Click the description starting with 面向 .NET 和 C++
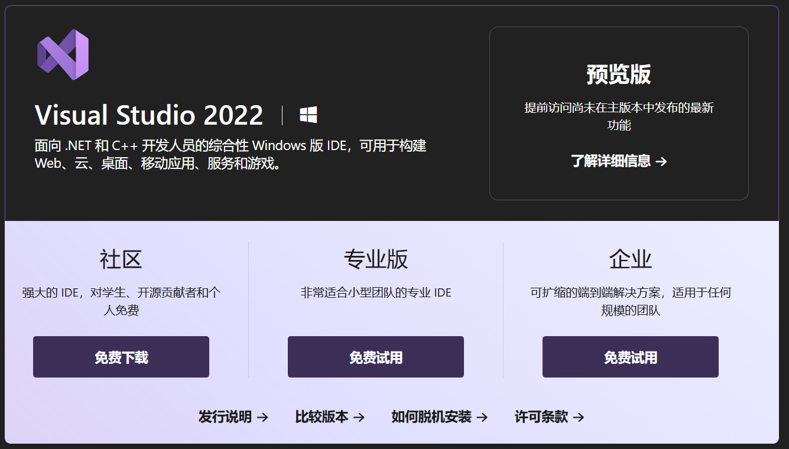Viewport: 789px width, 449px height. 230,154
